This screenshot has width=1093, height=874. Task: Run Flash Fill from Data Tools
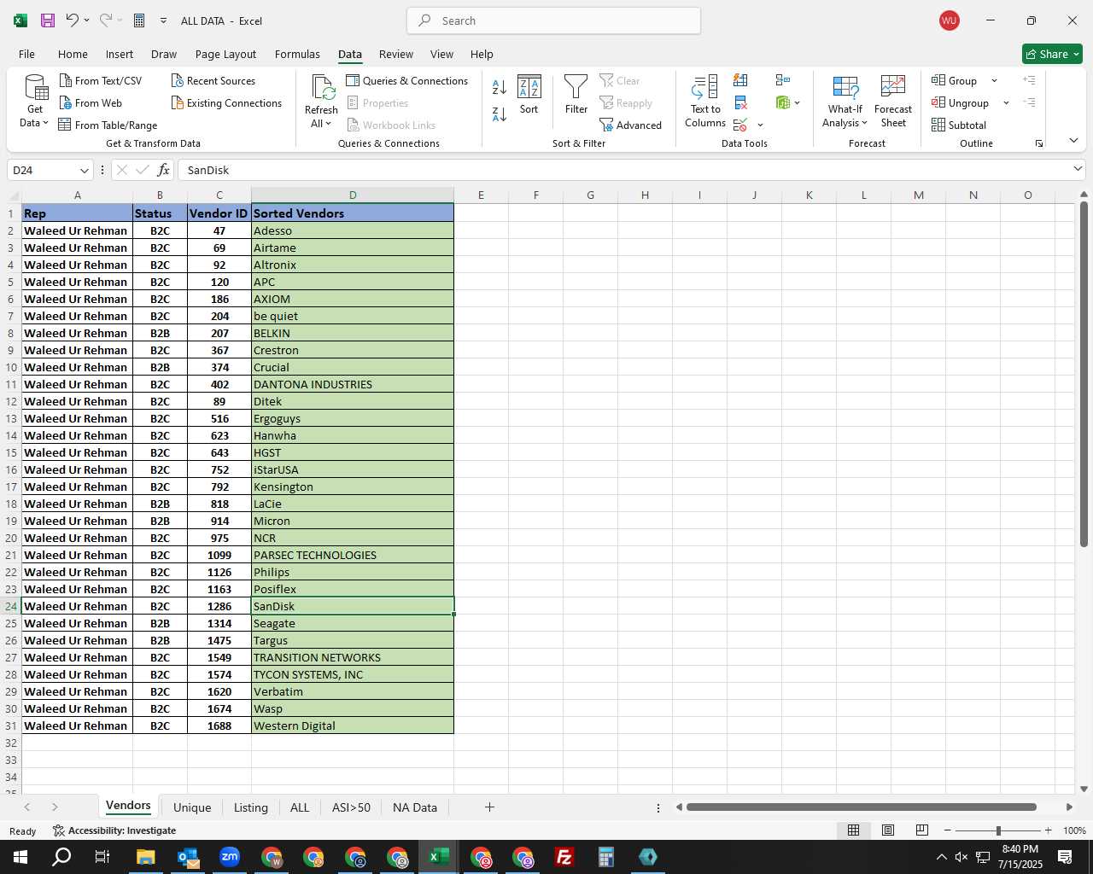point(740,80)
